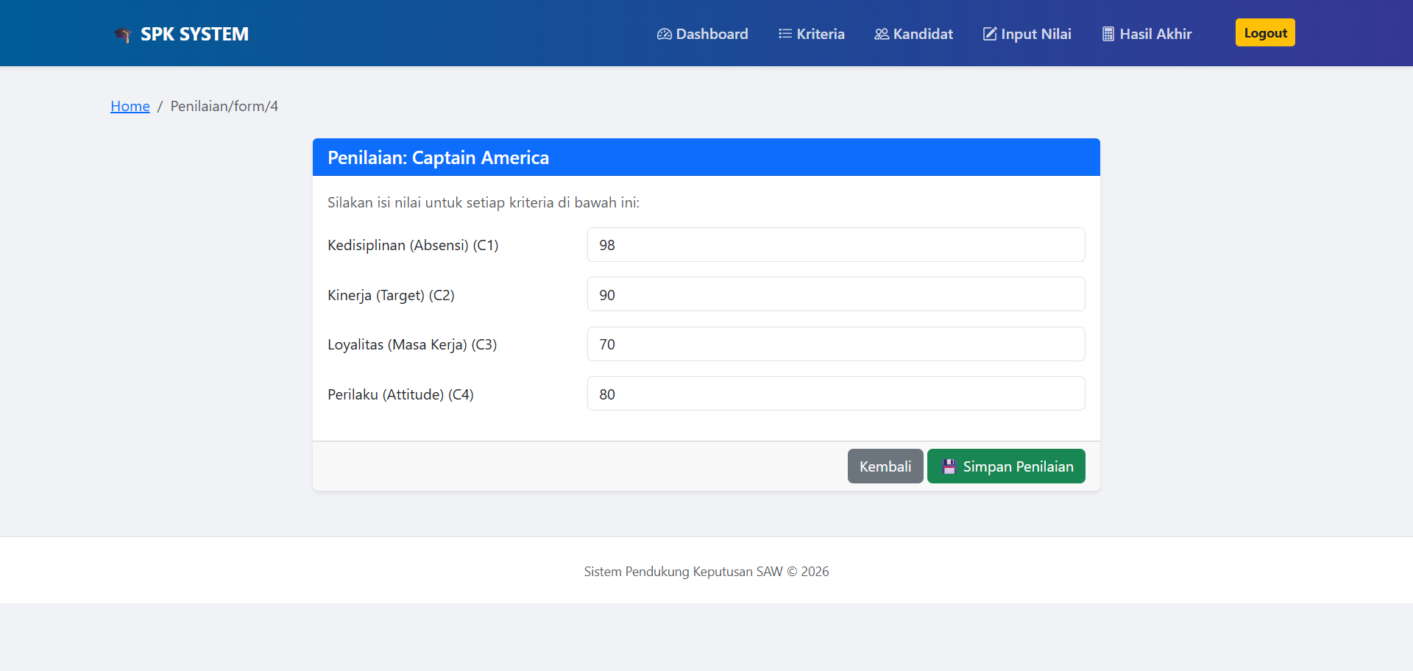Select the Kedisiplinan (Absensi) value field
The image size is (1413, 671).
click(x=835, y=245)
